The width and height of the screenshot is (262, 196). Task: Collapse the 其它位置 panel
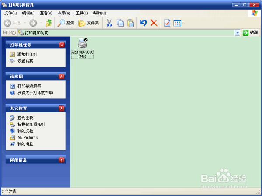pyautogui.click(x=62, y=108)
